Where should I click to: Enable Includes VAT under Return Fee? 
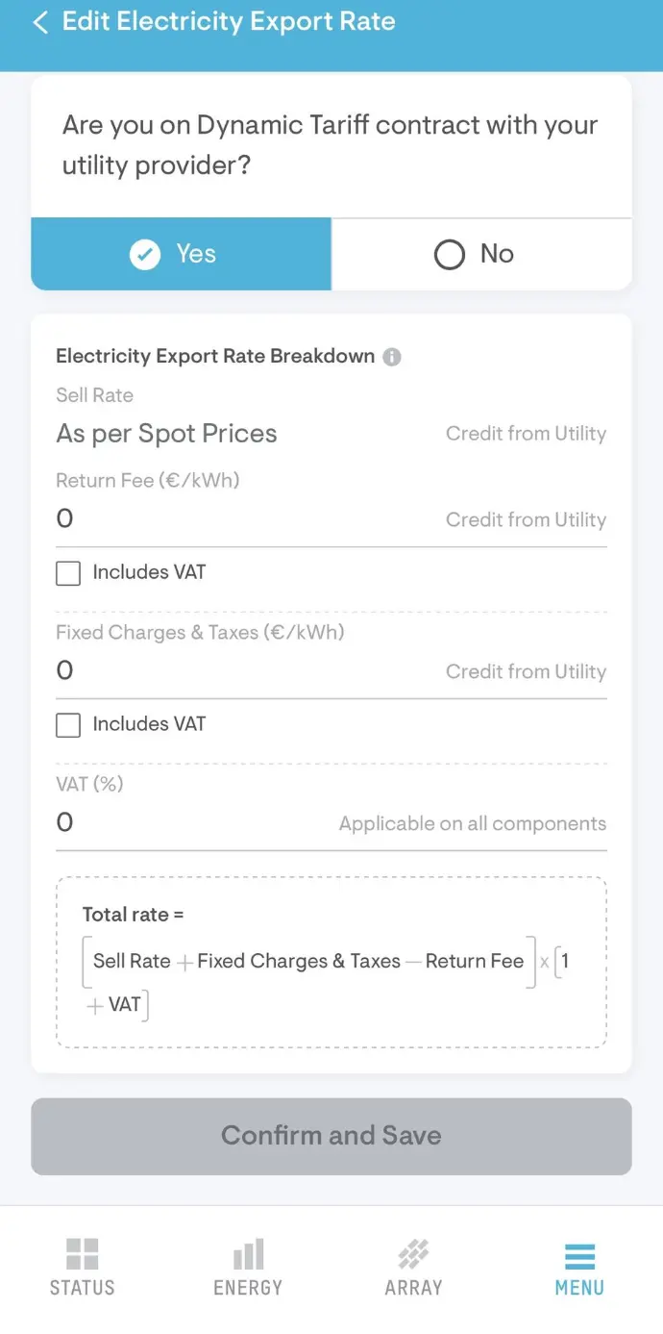click(x=68, y=574)
